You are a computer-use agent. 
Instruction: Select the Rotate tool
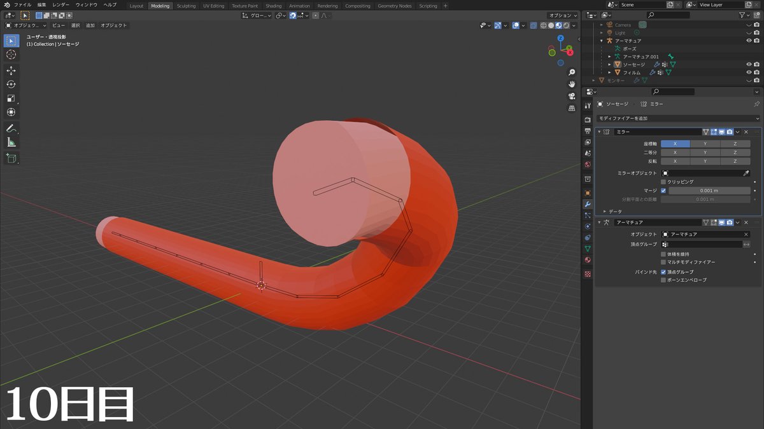coord(11,85)
